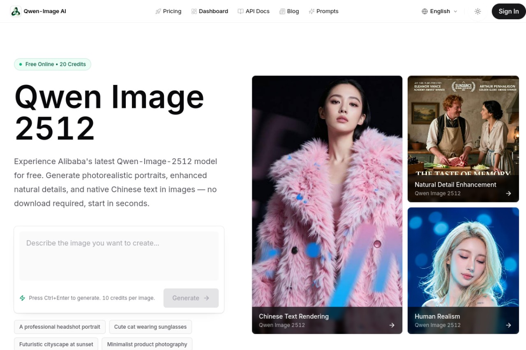Click arrow on Natural Detail Enhancement card

(x=508, y=193)
